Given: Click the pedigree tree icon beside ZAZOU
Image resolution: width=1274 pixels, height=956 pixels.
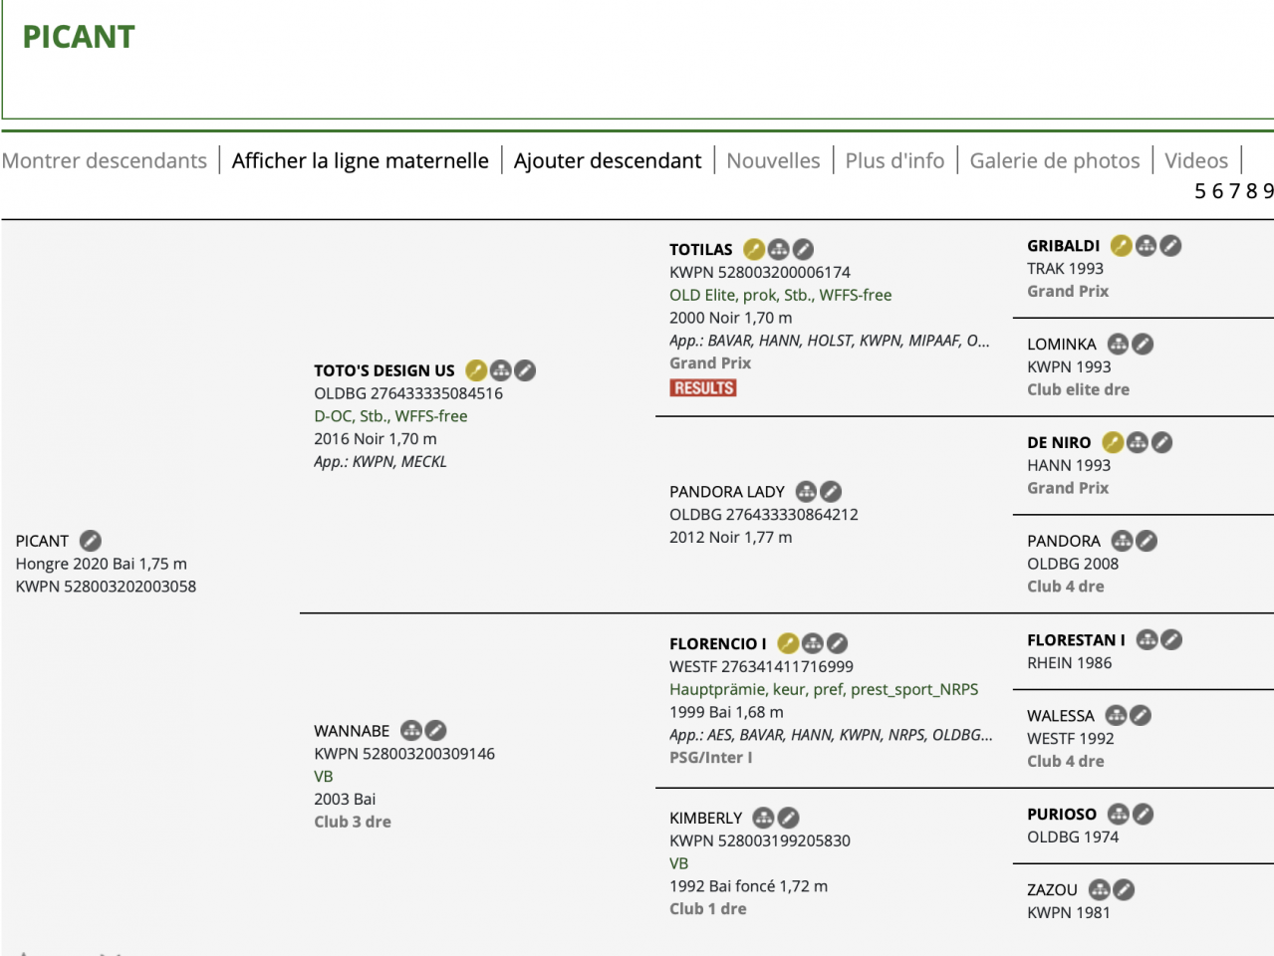Looking at the screenshot, I should [1100, 889].
